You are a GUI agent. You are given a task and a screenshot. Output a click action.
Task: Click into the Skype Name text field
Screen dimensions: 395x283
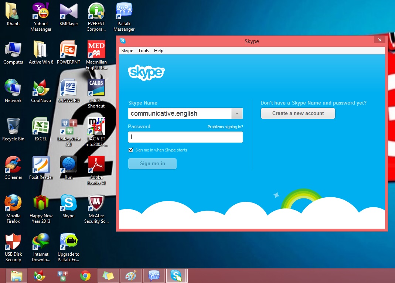coord(180,113)
